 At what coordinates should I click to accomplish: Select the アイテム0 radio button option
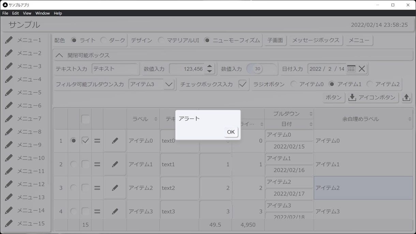[294, 84]
